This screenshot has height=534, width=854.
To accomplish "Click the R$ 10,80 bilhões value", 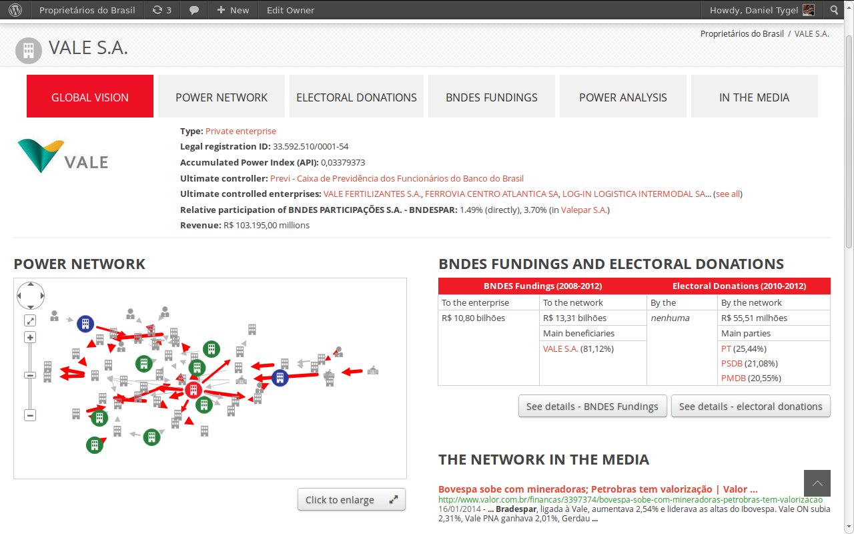I will [x=474, y=318].
